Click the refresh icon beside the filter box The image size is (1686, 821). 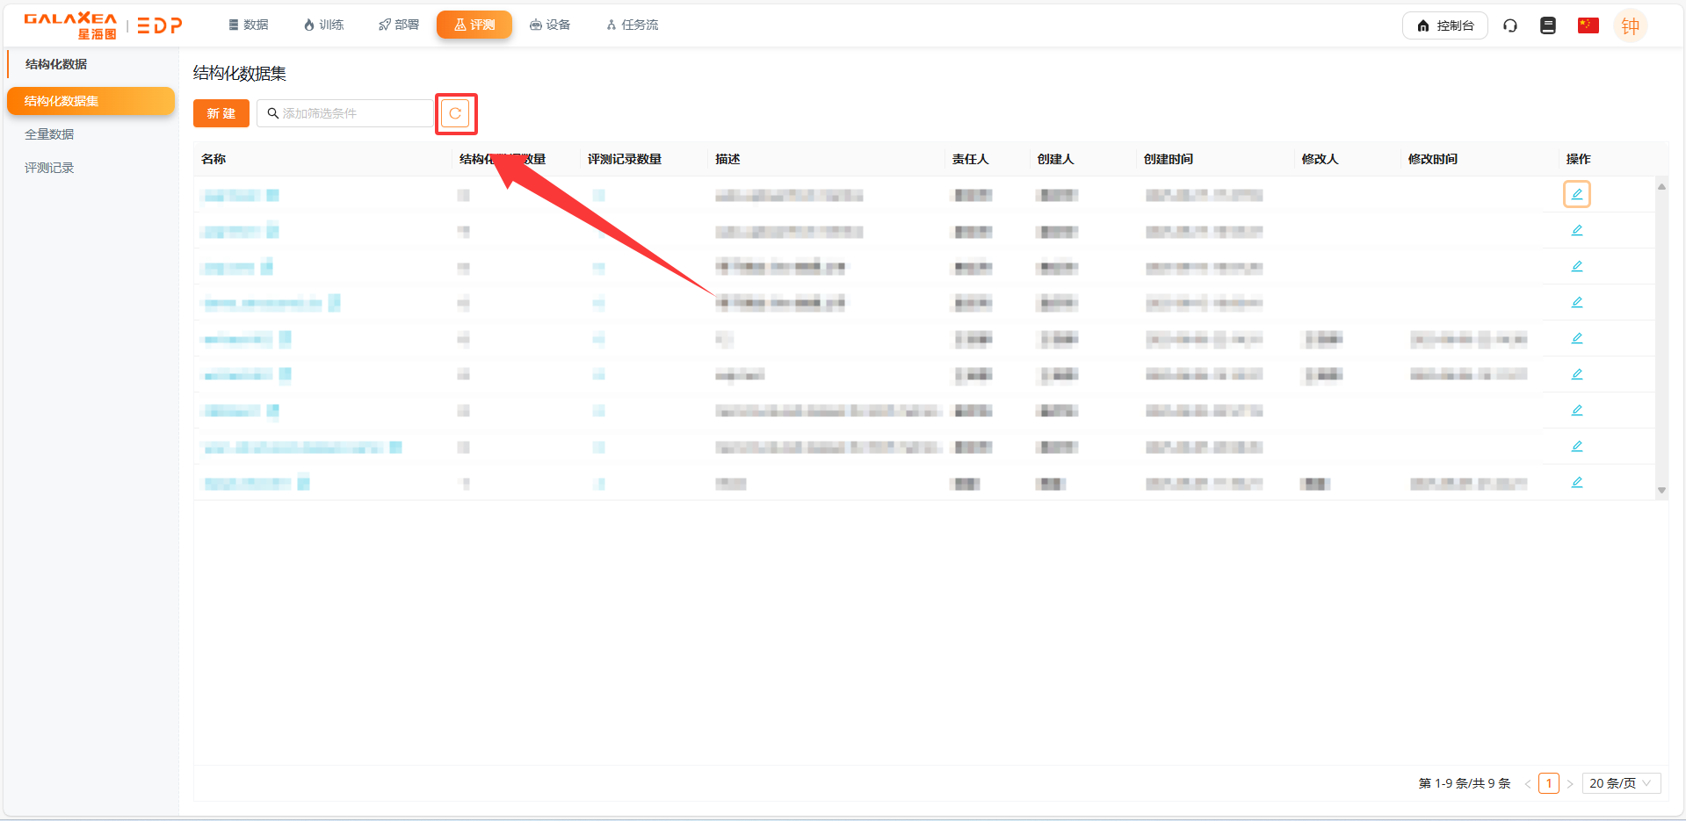click(455, 113)
